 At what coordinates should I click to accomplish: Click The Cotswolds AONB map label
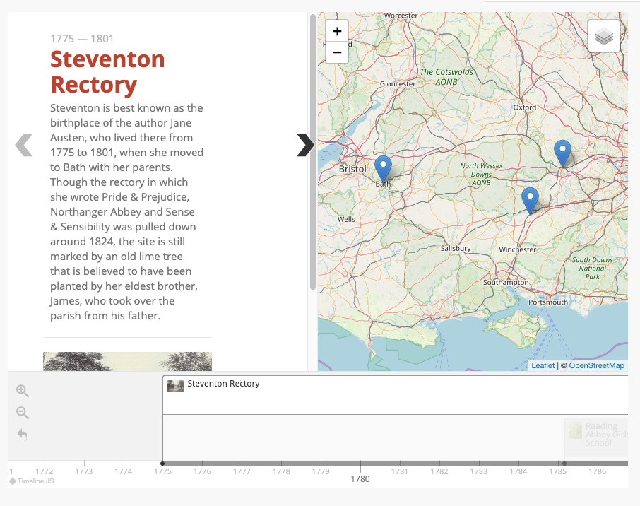[446, 77]
